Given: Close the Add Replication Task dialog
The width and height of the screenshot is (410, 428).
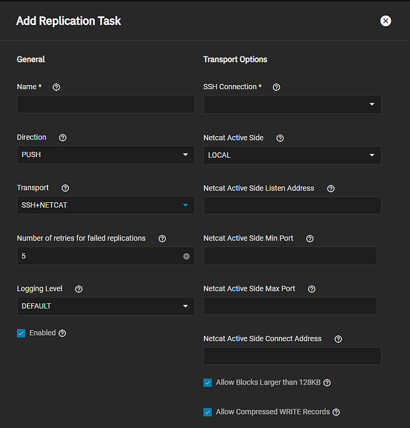Looking at the screenshot, I should coord(385,21).
